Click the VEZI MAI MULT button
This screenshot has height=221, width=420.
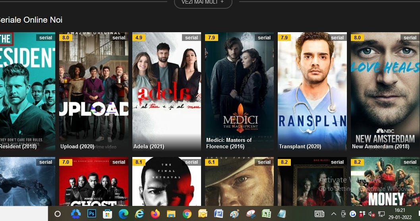[203, 2]
